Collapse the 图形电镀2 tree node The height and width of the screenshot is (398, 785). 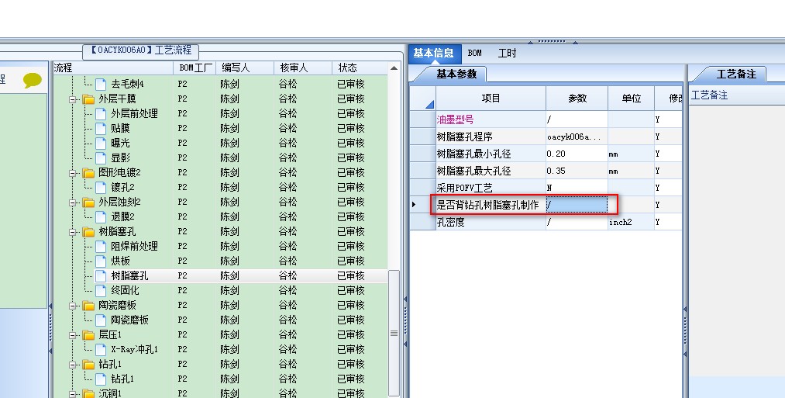point(73,173)
